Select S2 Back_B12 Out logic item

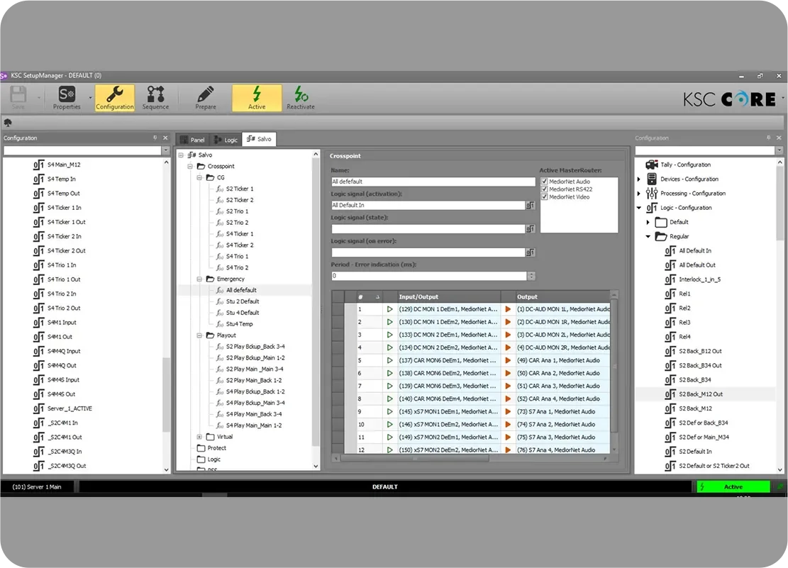click(x=699, y=351)
